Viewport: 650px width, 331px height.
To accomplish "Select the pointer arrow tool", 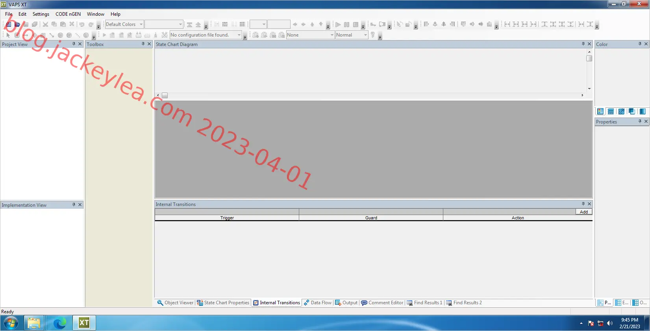I will tap(8, 35).
